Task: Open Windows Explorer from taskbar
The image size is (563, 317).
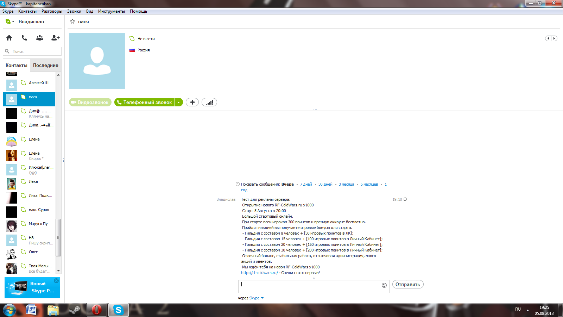Action: coord(53,310)
